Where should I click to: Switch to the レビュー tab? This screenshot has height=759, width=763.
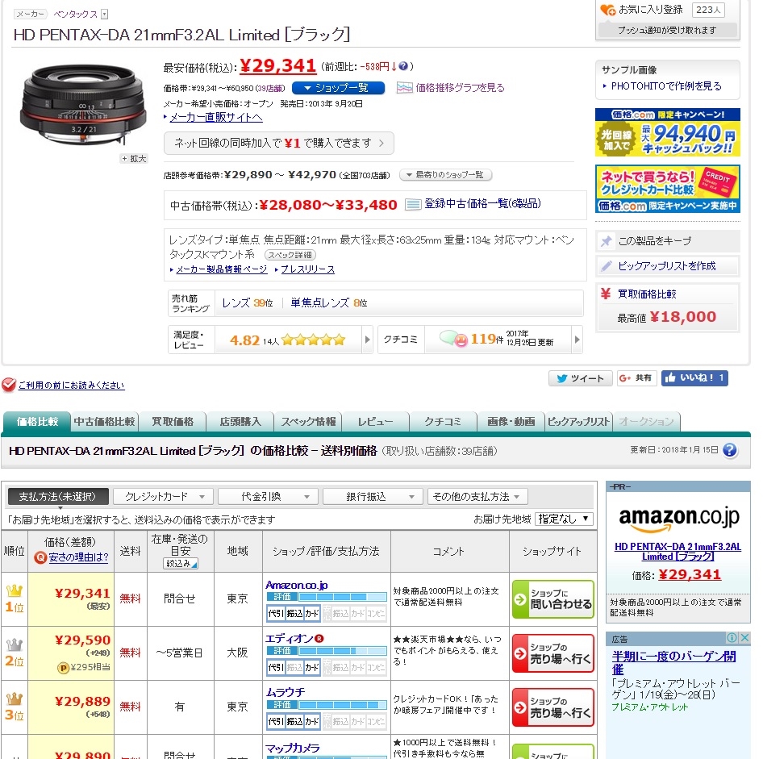tap(375, 421)
